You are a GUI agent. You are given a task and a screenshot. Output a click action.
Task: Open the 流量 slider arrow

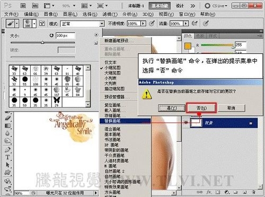[x=186, y=24]
